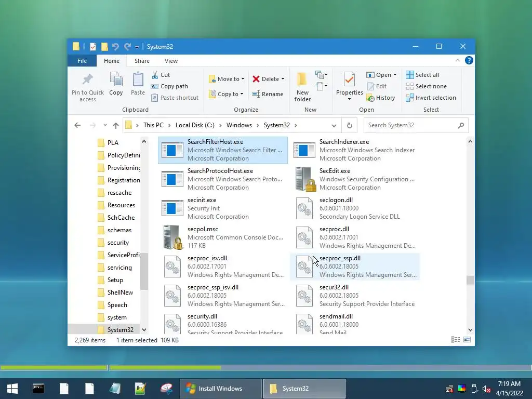Click the Paste clipboard icon
The width and height of the screenshot is (532, 399).
138,79
